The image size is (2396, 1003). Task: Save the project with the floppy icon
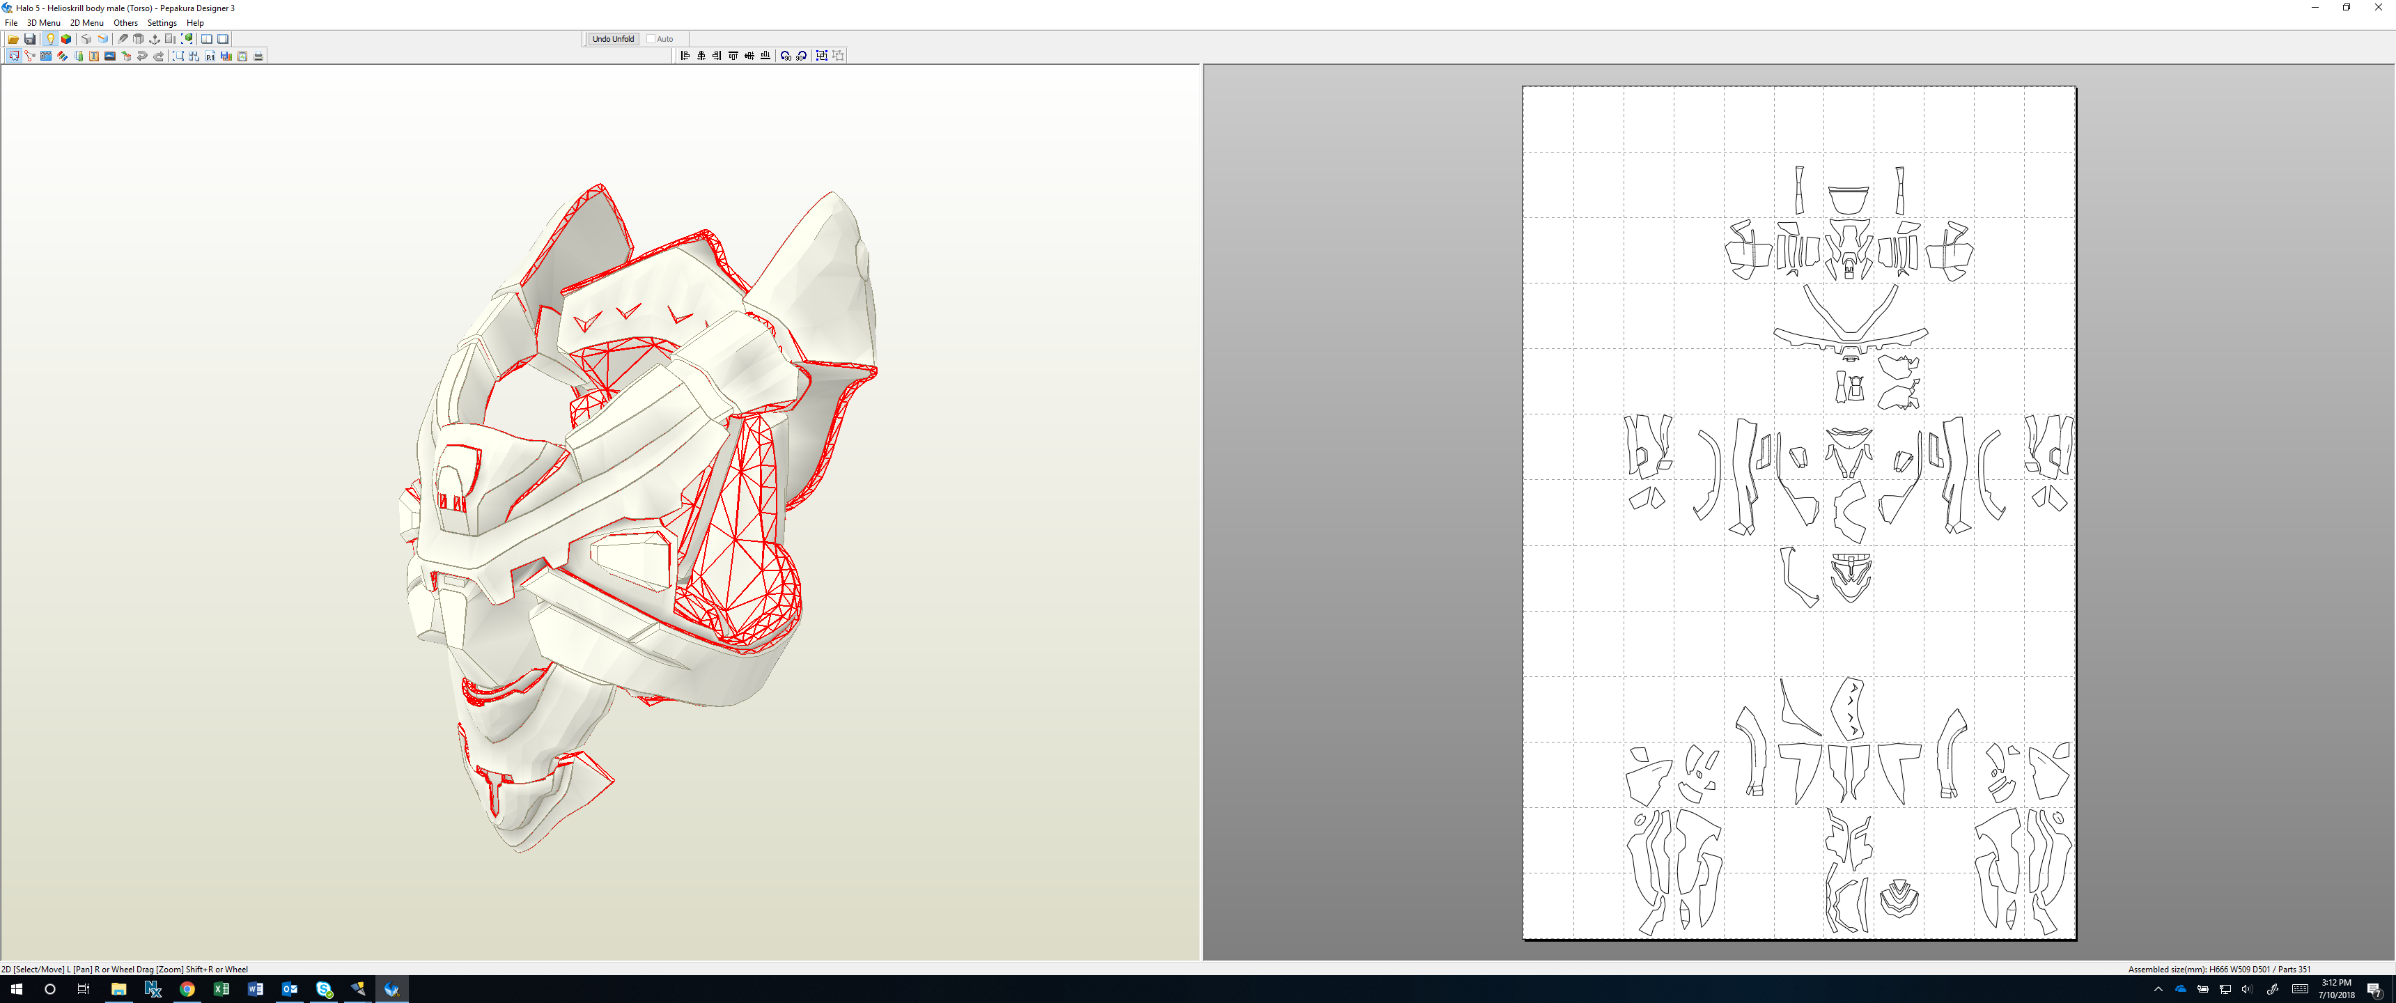(x=30, y=39)
